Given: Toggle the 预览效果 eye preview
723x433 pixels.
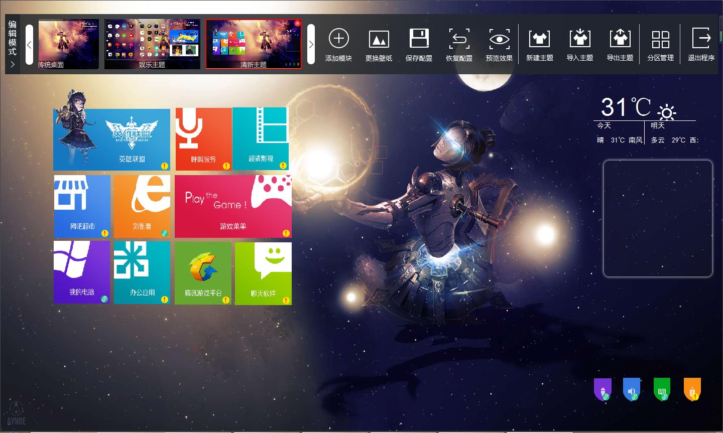Looking at the screenshot, I should pyautogui.click(x=500, y=39).
